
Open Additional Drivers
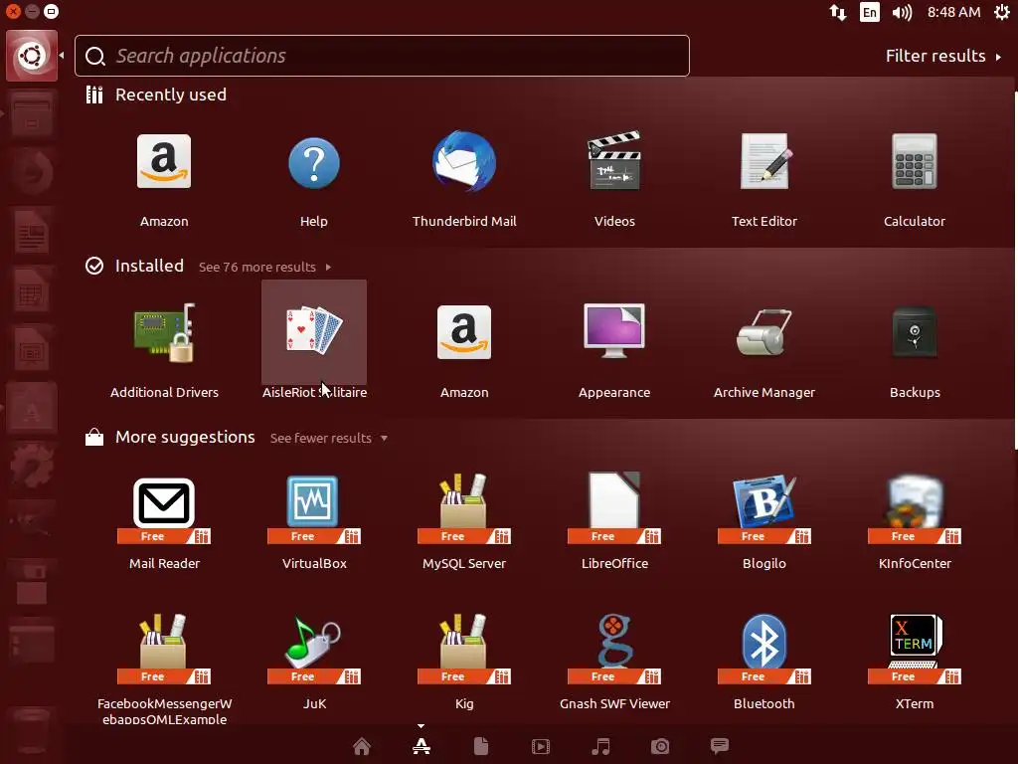click(x=164, y=332)
